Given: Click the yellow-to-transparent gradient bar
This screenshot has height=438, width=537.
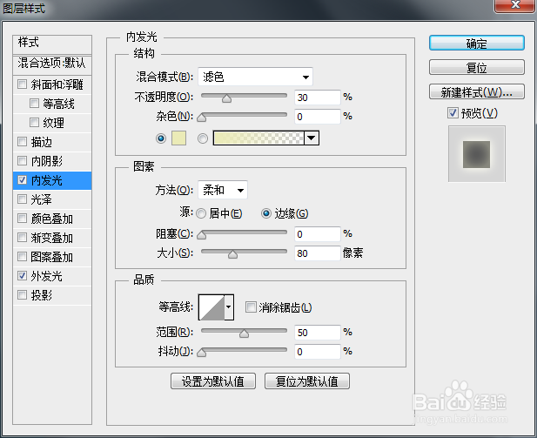Looking at the screenshot, I should pyautogui.click(x=258, y=138).
